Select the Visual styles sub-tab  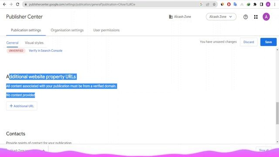pyautogui.click(x=34, y=43)
